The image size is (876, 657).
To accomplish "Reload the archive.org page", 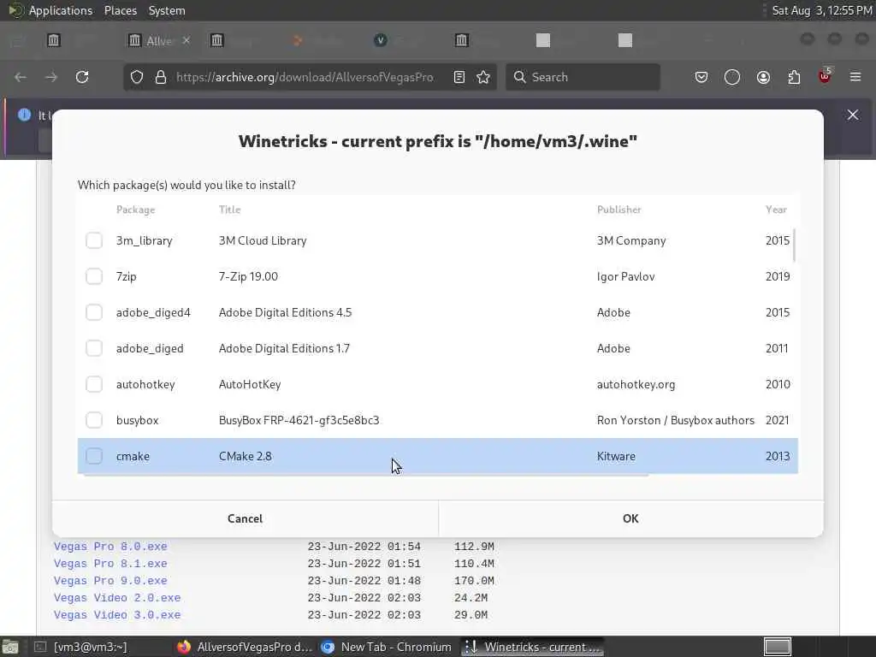I will click(82, 77).
